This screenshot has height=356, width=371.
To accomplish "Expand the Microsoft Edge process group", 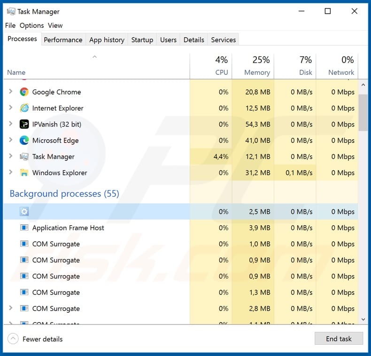I will pos(10,140).
